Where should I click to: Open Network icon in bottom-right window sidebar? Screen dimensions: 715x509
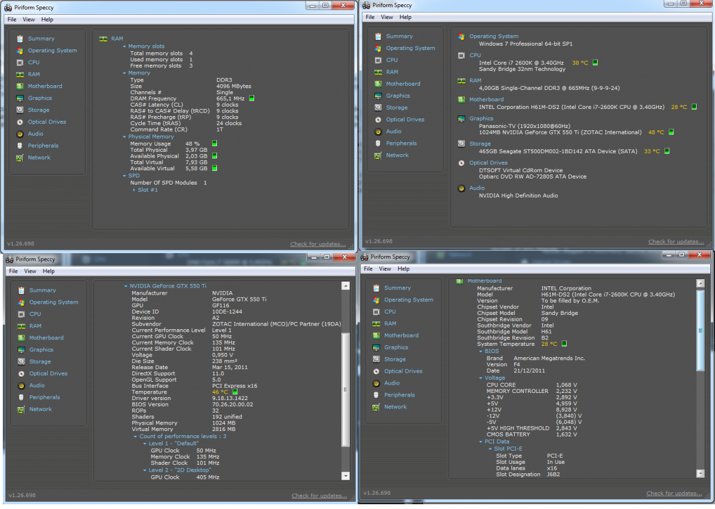[376, 407]
